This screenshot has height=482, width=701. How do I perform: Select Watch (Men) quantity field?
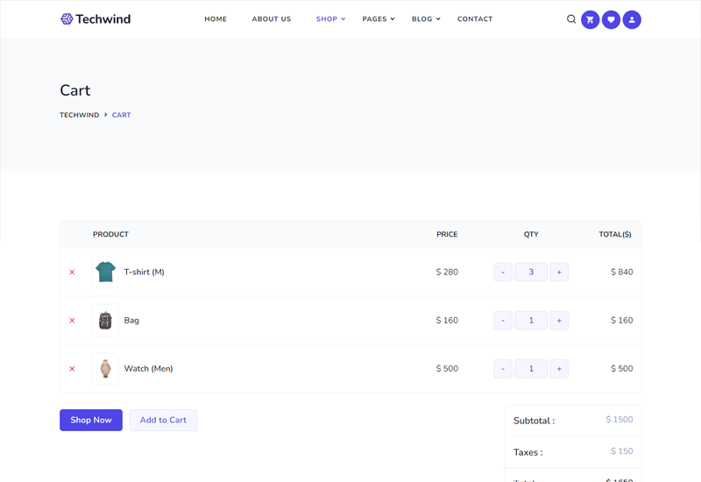[x=531, y=369]
